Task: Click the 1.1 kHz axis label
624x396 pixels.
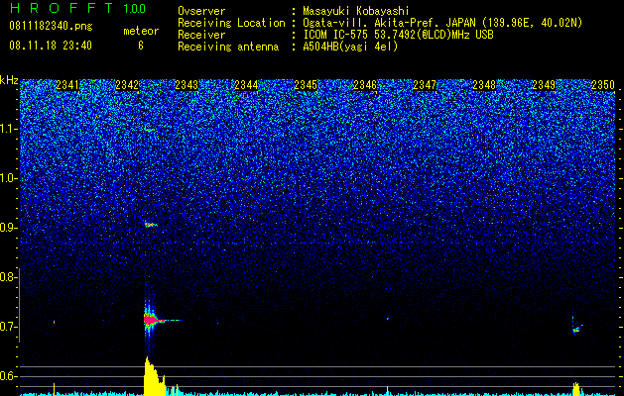Action: [9, 129]
